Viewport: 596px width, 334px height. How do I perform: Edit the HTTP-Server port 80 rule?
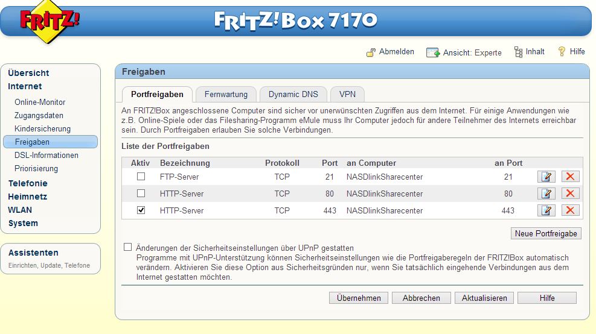coord(546,194)
